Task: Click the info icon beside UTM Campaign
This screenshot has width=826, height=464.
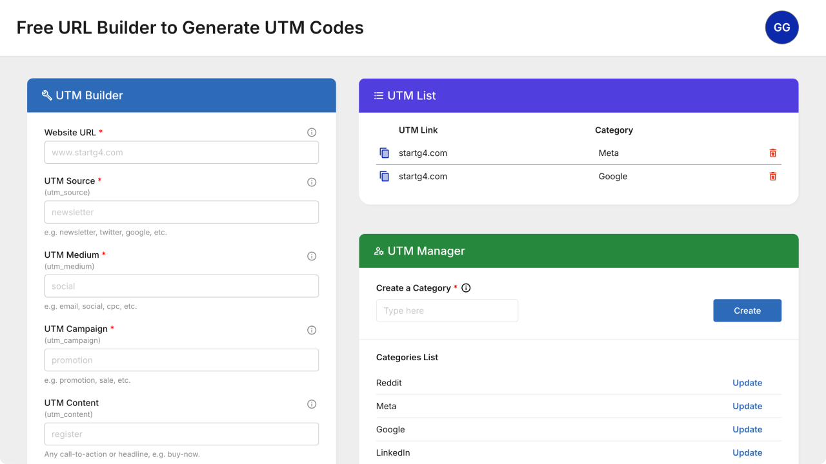Action: (x=312, y=331)
